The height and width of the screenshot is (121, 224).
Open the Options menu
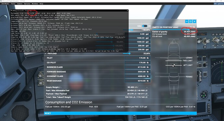(27, 4)
